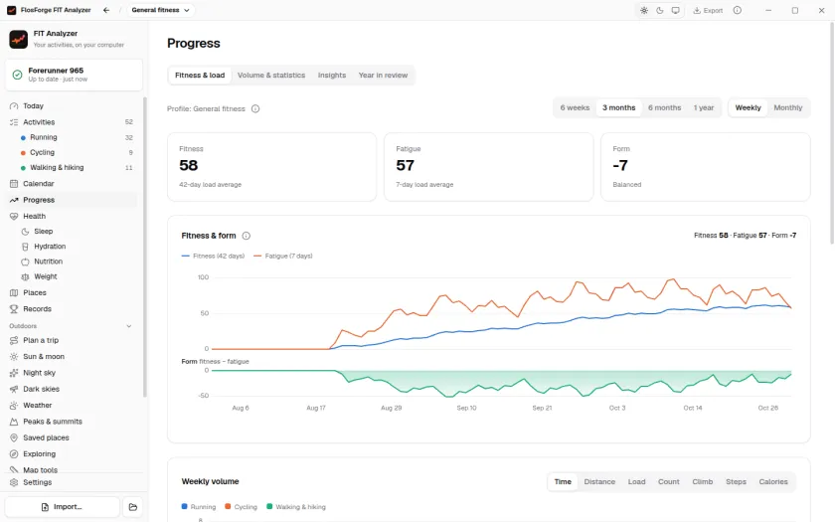Select the 1 year range
The width and height of the screenshot is (835, 522).
pos(704,107)
